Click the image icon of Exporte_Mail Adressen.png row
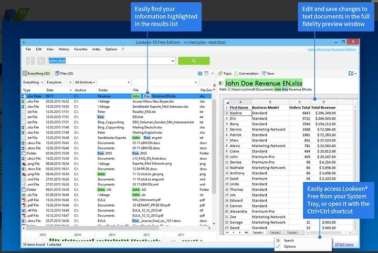The width and height of the screenshot is (378, 253). click(x=24, y=164)
